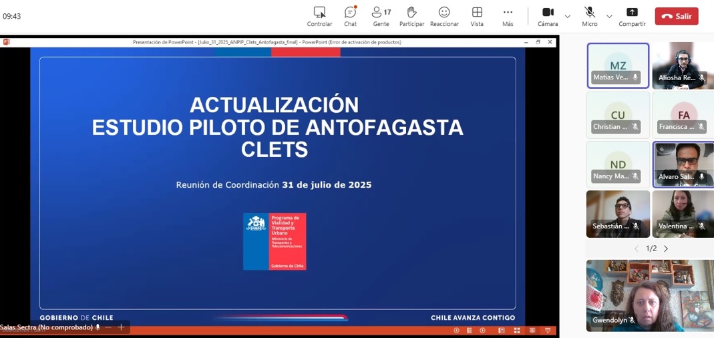The image size is (714, 338).
Task: Show the Gente participants list
Action: [381, 16]
